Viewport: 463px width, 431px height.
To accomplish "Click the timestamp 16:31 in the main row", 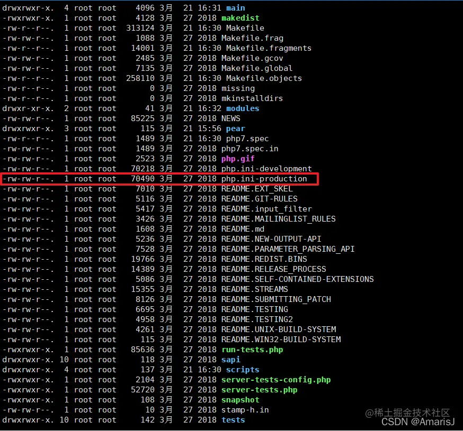I will coord(209,8).
